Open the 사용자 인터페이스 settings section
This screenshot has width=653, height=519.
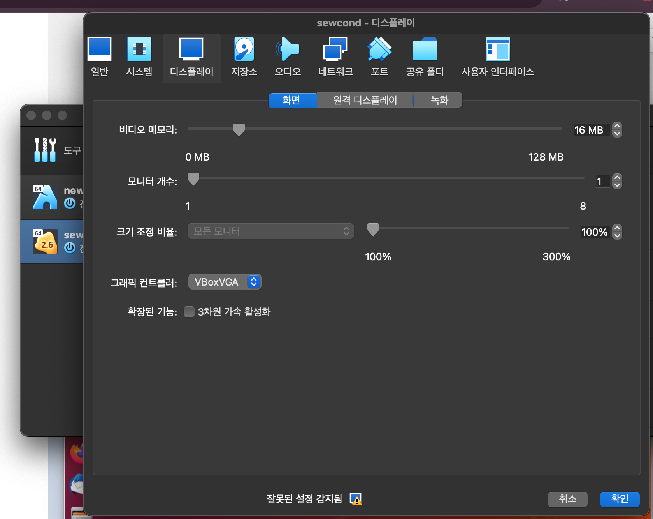click(x=498, y=57)
